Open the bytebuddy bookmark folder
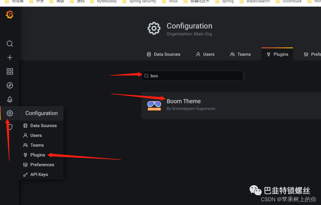321x205 pixels. pyautogui.click(x=103, y=1)
